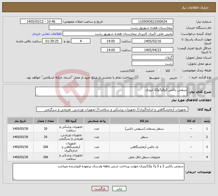Toggle the اسناد خزانه اسلامی payment checkbox
The height and width of the screenshot is (196, 218).
[136, 77]
